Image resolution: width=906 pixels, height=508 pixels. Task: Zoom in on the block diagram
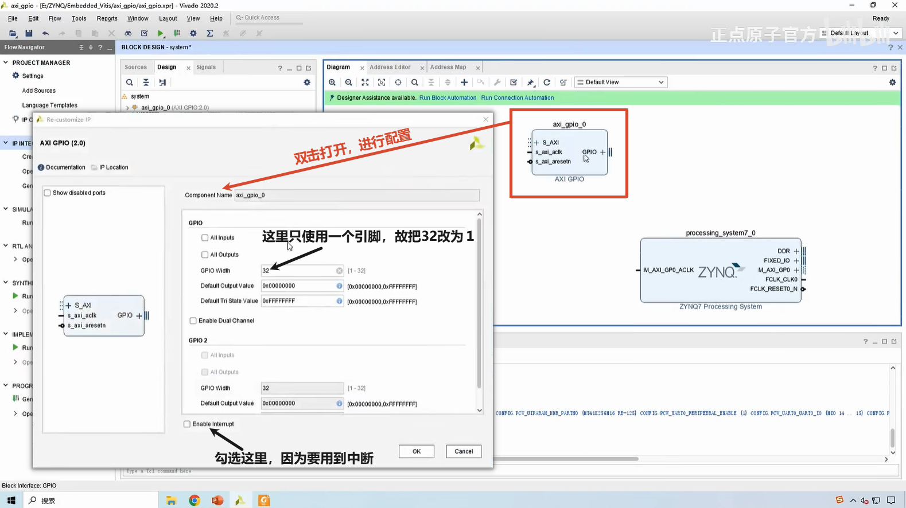point(332,83)
